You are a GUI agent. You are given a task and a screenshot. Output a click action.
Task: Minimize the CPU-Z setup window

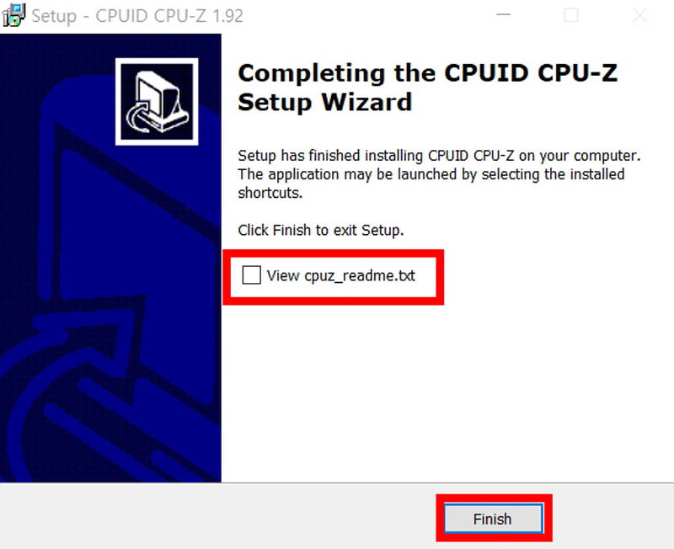click(503, 15)
